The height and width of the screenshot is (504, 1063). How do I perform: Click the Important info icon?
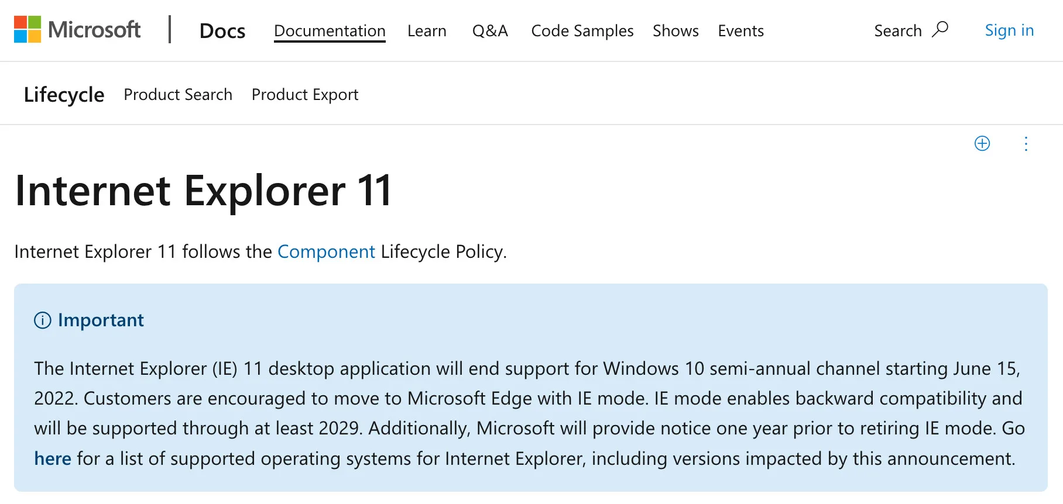click(x=43, y=320)
